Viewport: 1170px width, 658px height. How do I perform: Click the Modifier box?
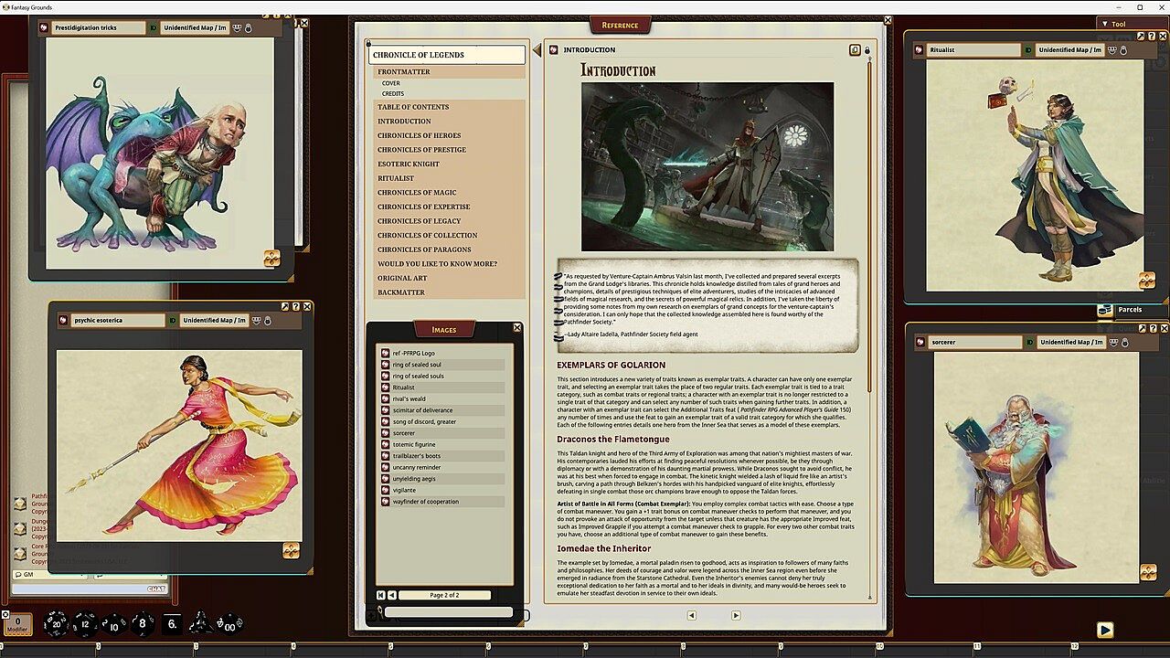pos(17,624)
